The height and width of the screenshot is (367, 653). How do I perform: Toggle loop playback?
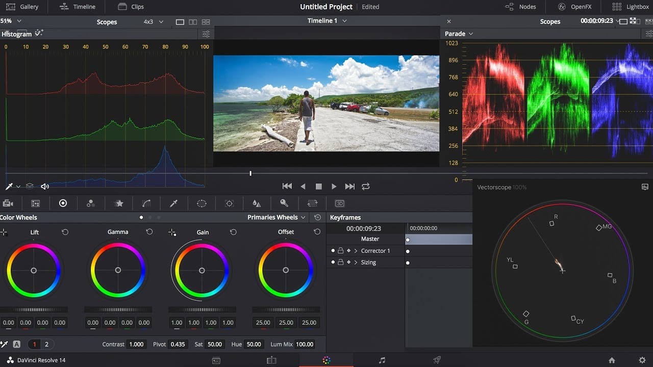[365, 187]
